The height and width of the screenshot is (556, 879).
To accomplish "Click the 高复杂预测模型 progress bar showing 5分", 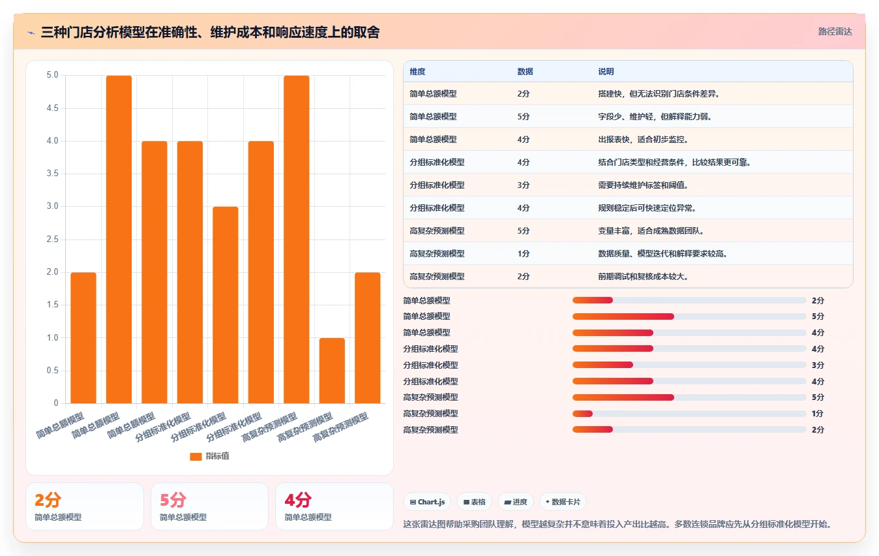I will click(x=689, y=397).
